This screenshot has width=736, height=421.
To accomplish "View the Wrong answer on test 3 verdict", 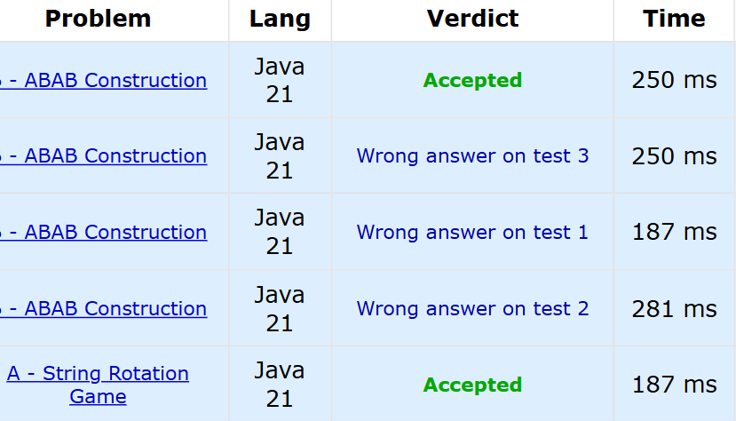I will click(472, 155).
